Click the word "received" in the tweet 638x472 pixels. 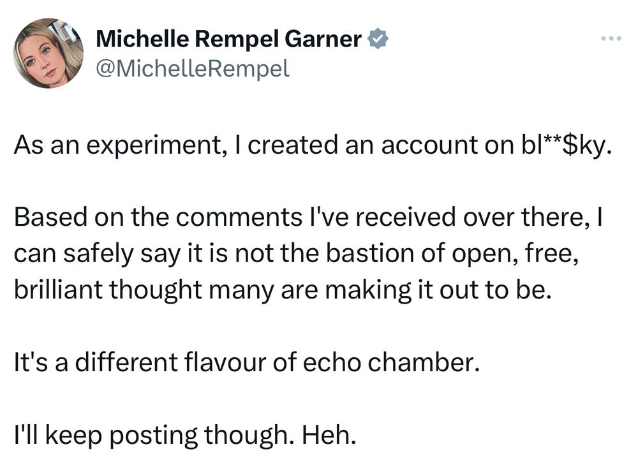pyautogui.click(x=406, y=217)
